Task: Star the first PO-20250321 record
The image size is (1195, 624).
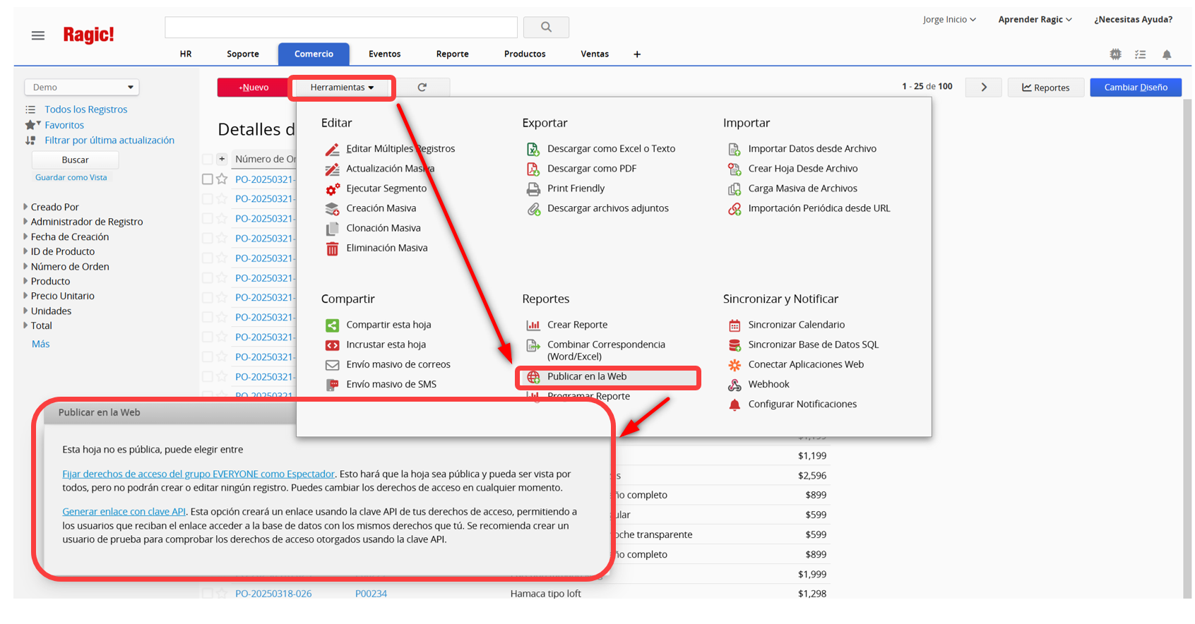Action: (222, 179)
